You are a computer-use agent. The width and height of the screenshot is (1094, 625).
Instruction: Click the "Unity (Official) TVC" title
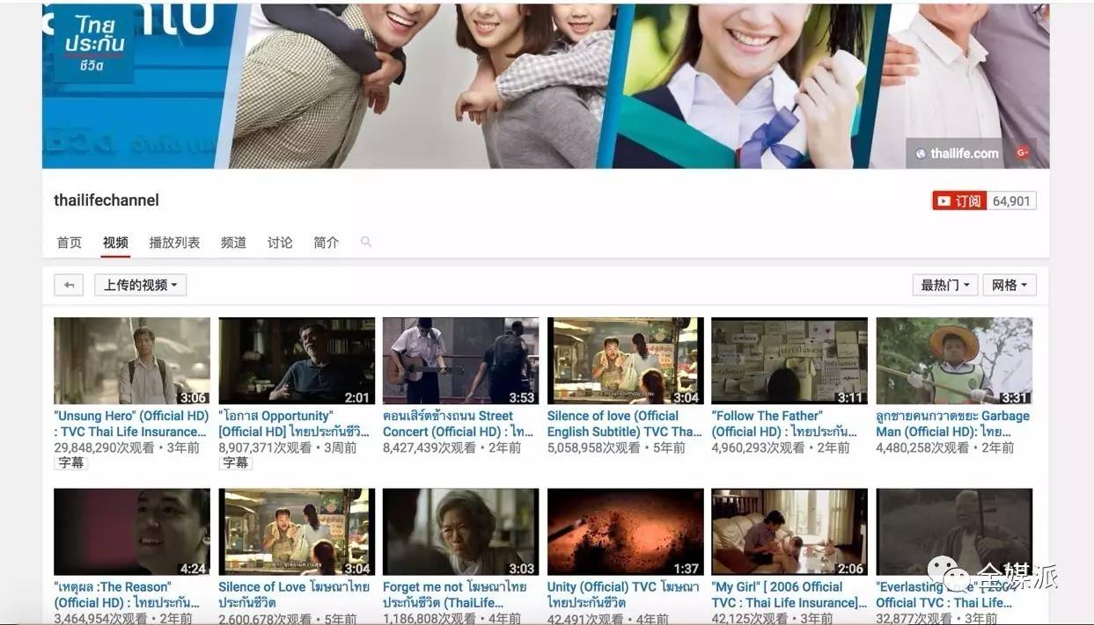coord(623,595)
